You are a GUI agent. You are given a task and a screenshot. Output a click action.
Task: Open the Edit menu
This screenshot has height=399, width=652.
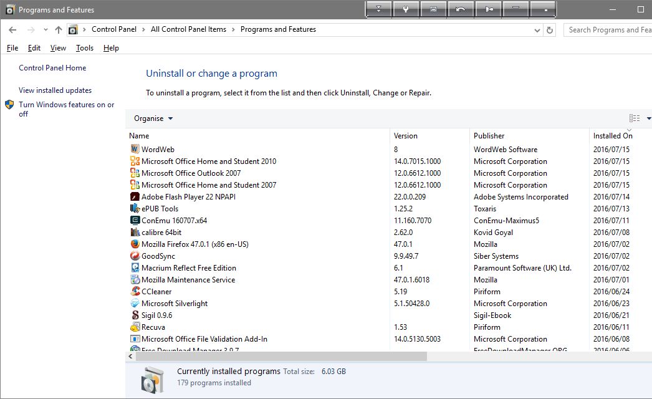tap(34, 48)
